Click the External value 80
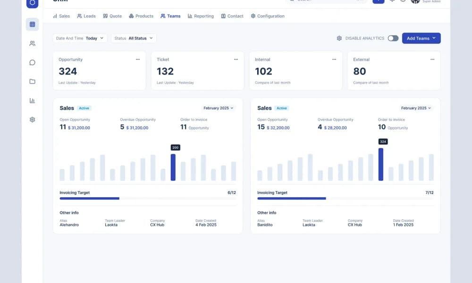The image size is (472, 283). 359,71
